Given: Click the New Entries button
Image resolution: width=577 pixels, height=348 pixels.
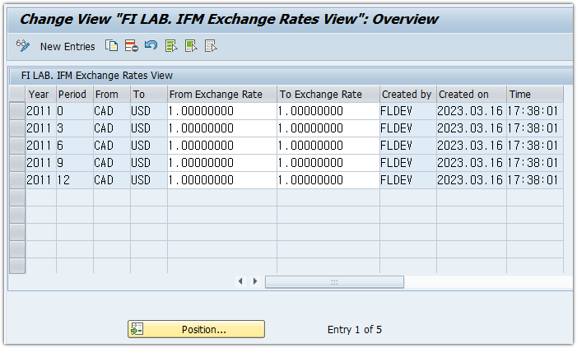Looking at the screenshot, I should coord(67,47).
